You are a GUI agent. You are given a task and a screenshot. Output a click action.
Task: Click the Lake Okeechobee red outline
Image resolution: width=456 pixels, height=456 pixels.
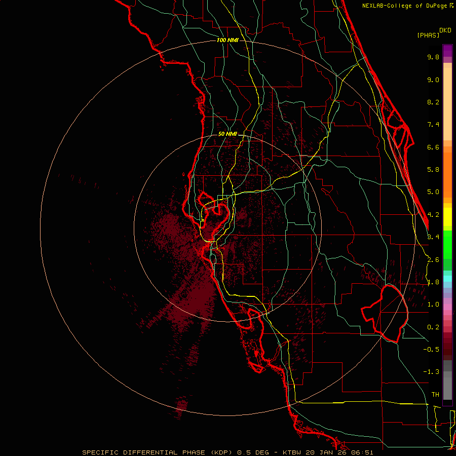[x=385, y=313]
